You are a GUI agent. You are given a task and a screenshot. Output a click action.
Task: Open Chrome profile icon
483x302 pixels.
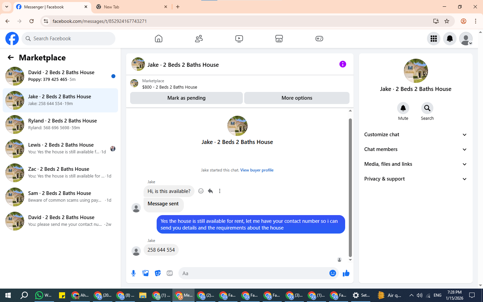(464, 21)
